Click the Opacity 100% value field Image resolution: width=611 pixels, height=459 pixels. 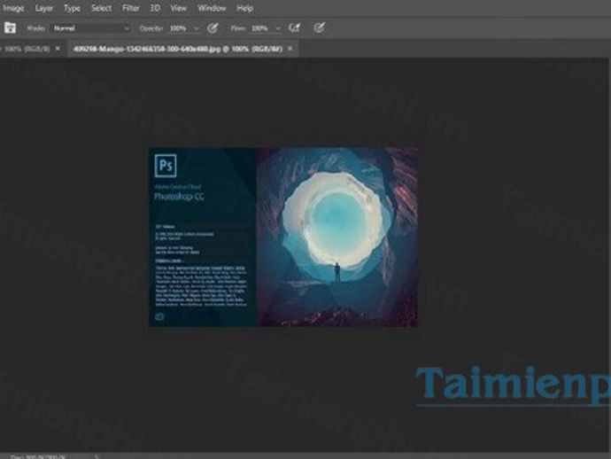coord(179,28)
